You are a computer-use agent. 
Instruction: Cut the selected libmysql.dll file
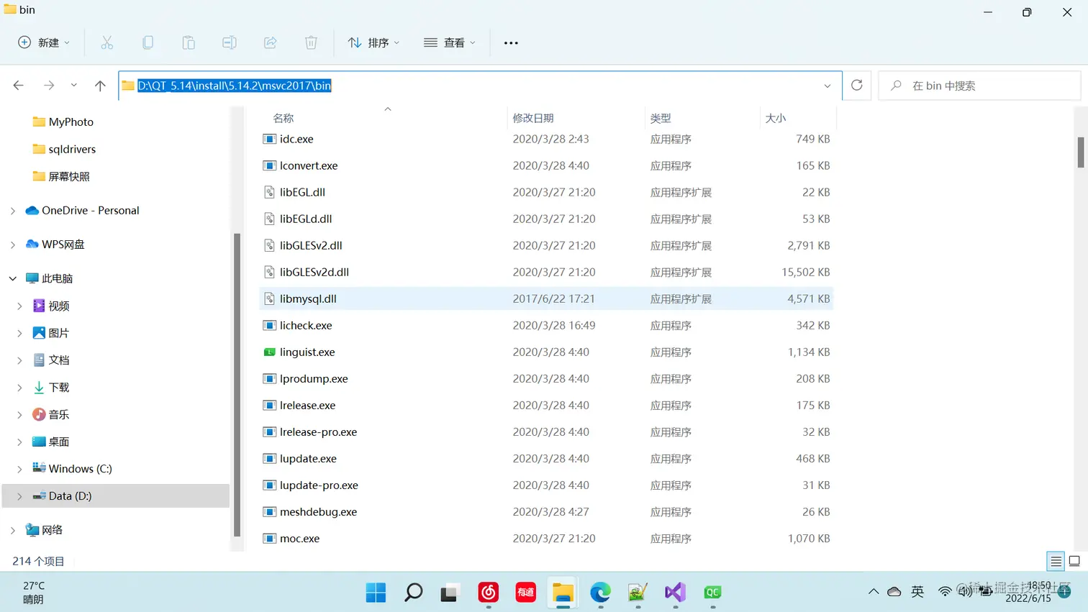pos(107,42)
